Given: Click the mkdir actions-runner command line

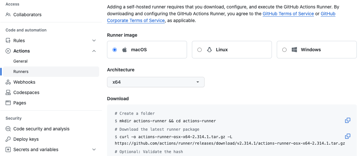Looking at the screenshot, I should pyautogui.click(x=165, y=121).
